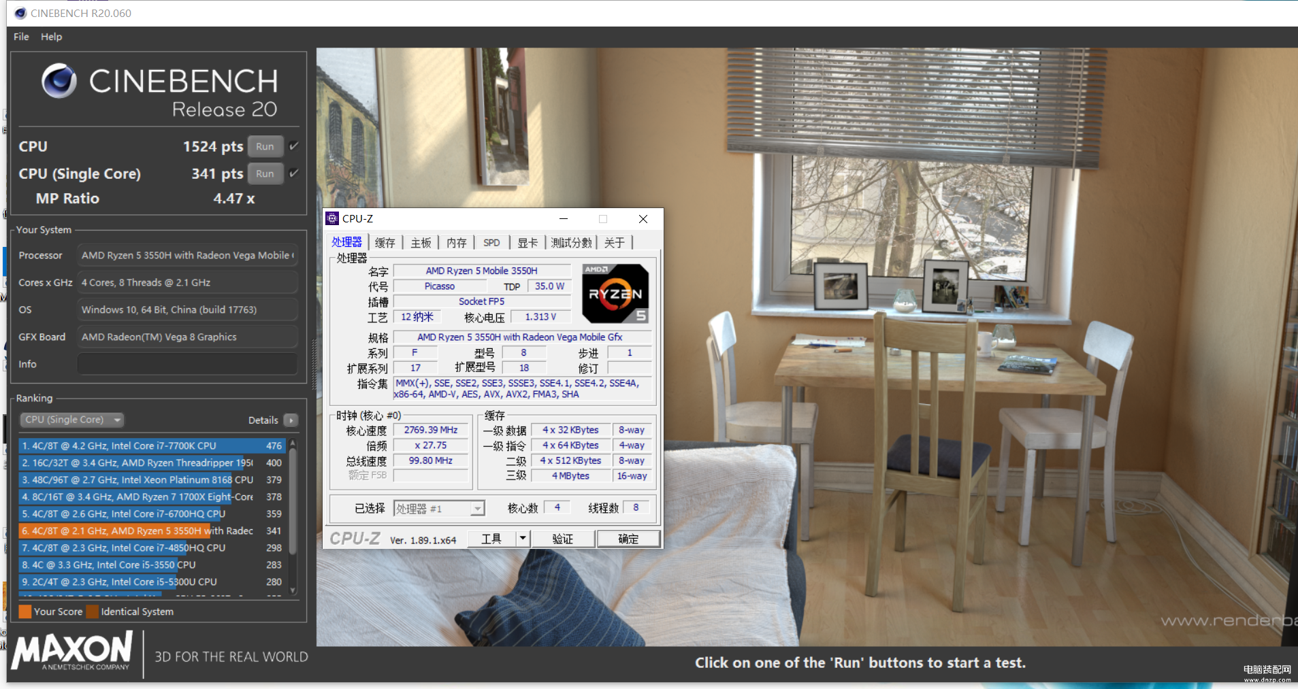Click the 核心电压 value 1.313 V

point(540,317)
